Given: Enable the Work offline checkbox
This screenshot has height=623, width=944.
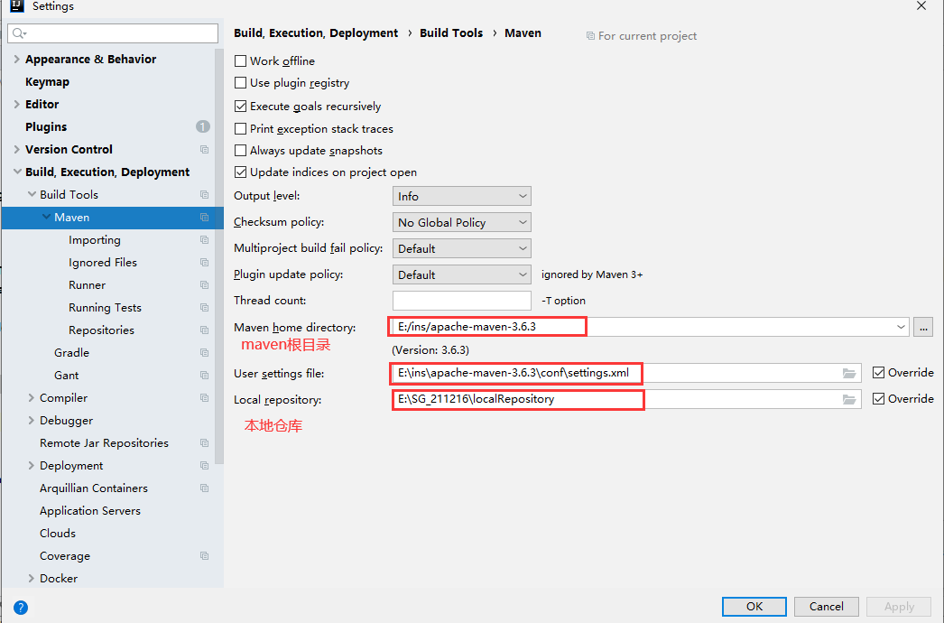Looking at the screenshot, I should [240, 60].
